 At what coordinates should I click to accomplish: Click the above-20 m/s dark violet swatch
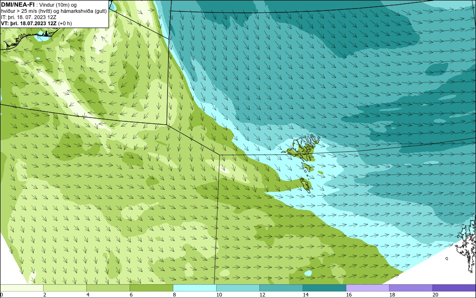pyautogui.click(x=454, y=288)
